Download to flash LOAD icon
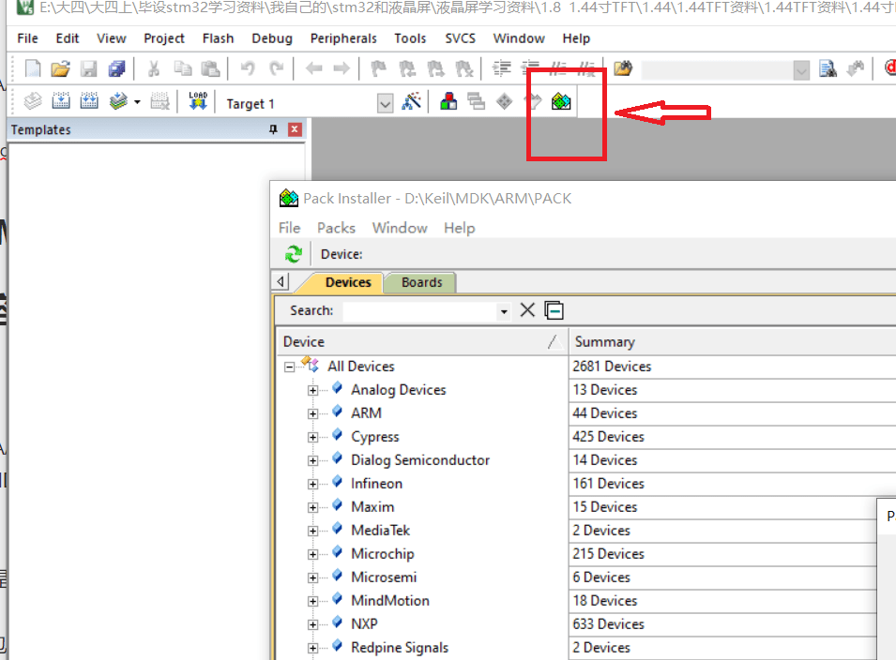This screenshot has height=660, width=896. pos(198,101)
